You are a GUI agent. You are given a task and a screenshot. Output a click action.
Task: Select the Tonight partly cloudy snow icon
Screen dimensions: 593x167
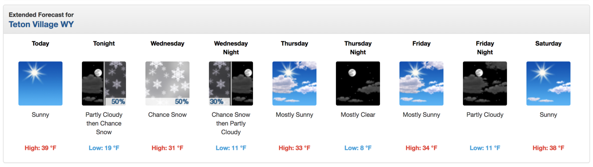coord(104,84)
